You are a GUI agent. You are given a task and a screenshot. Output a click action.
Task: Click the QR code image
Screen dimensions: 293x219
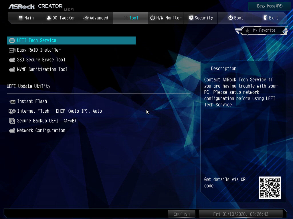[x=270, y=188]
